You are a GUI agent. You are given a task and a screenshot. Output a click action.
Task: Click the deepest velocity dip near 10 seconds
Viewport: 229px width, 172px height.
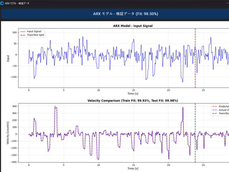pos(98,159)
